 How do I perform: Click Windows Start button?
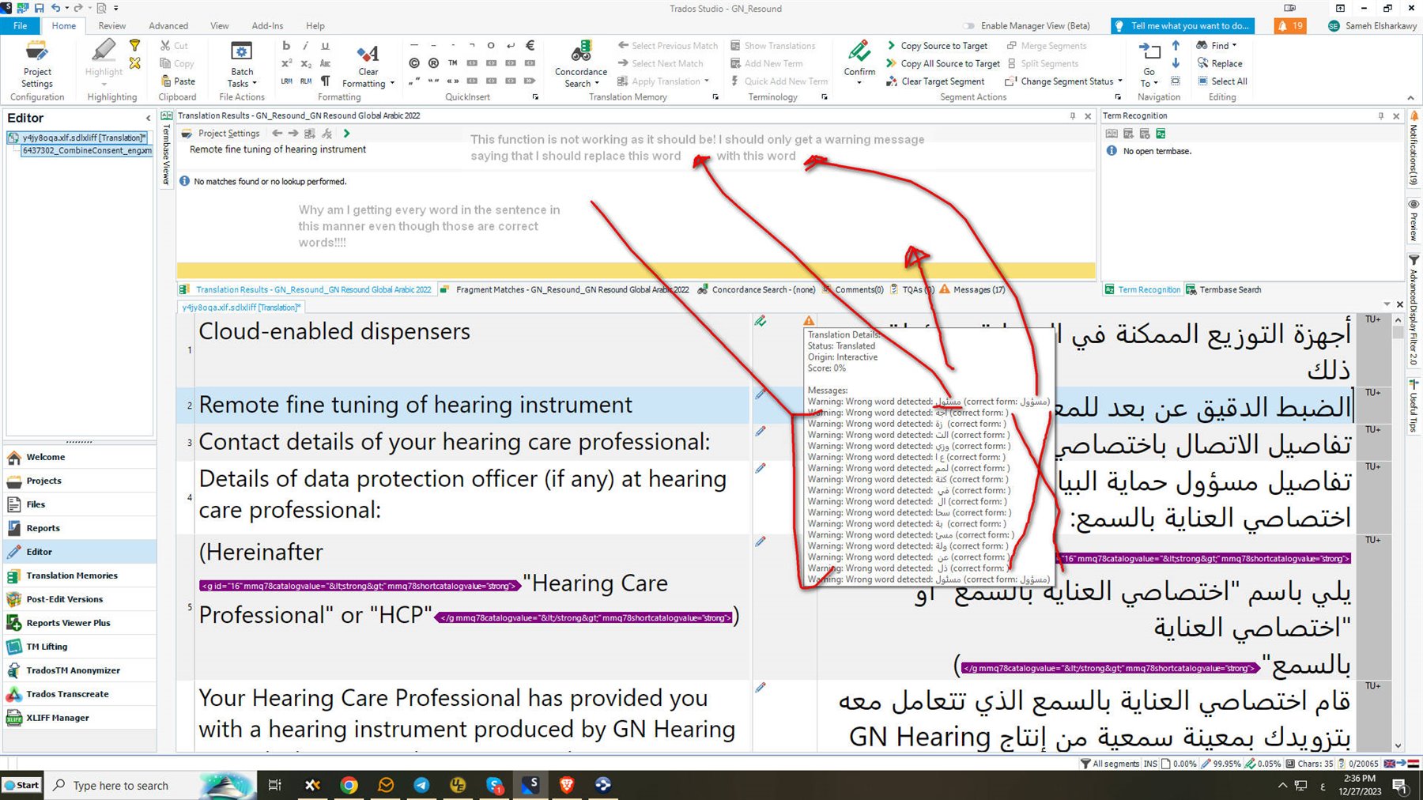21,785
